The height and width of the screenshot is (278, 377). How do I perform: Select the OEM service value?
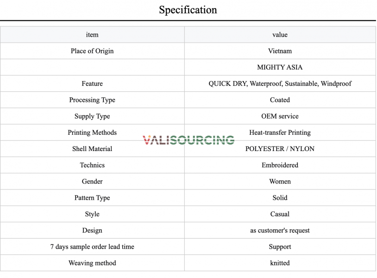point(280,116)
